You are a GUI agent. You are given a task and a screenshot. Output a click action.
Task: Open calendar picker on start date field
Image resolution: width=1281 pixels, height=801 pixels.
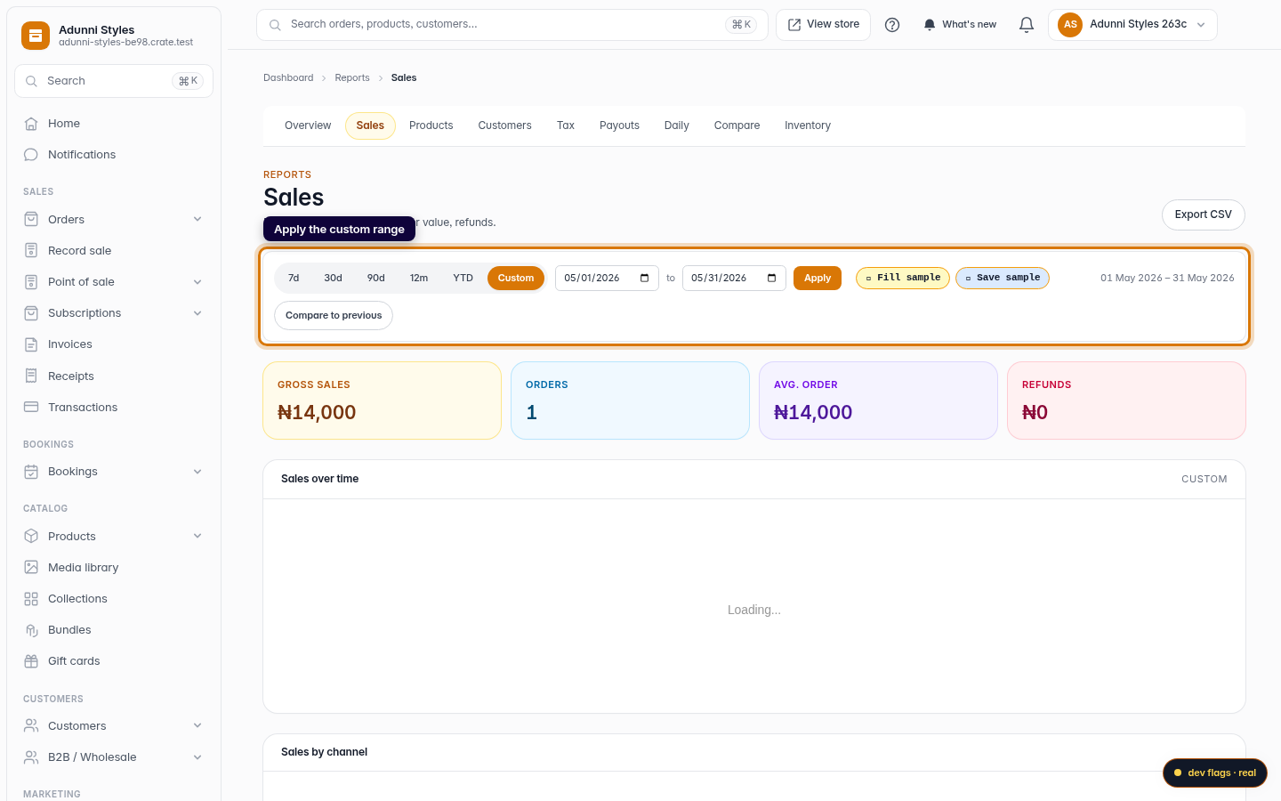pos(644,278)
